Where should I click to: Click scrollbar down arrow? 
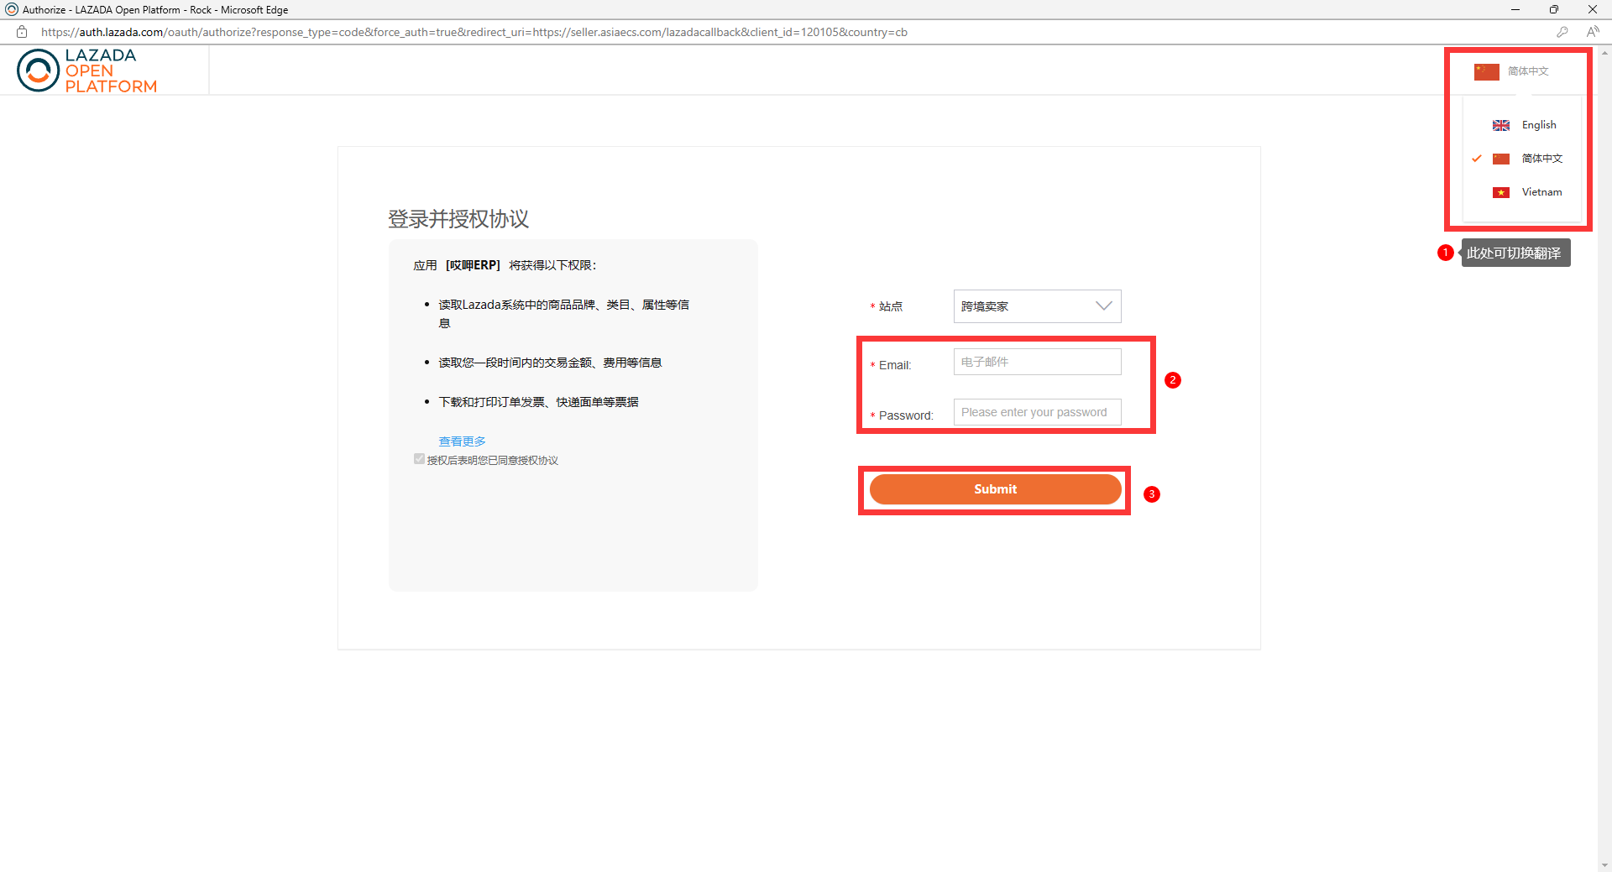(x=1604, y=864)
